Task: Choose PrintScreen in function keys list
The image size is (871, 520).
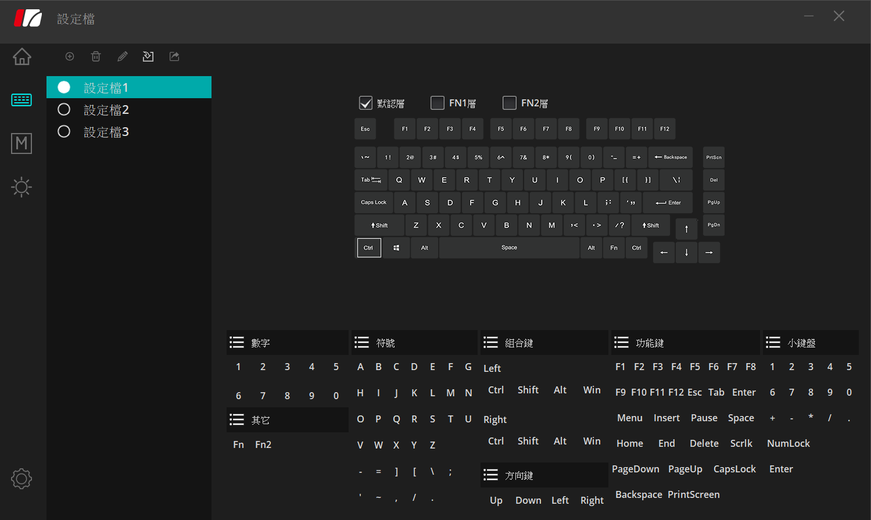Action: (694, 494)
